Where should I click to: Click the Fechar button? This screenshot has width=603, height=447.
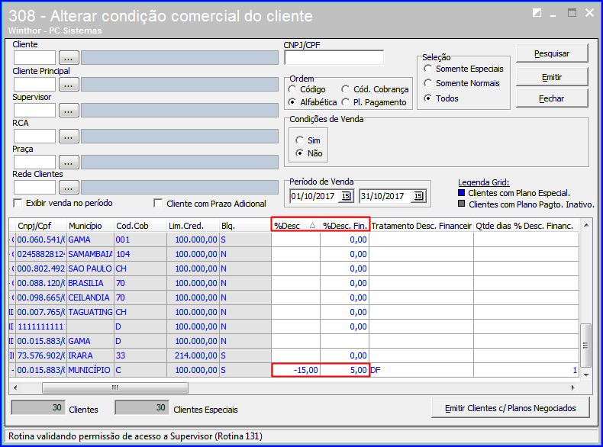coord(552,98)
